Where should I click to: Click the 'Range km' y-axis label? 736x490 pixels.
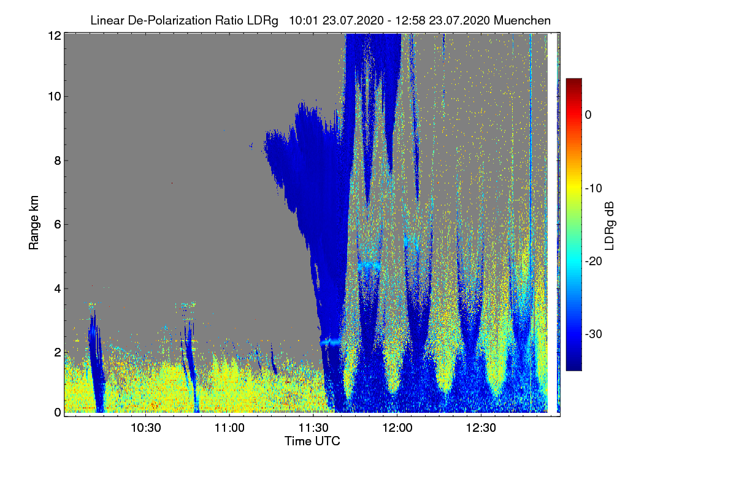34,223
